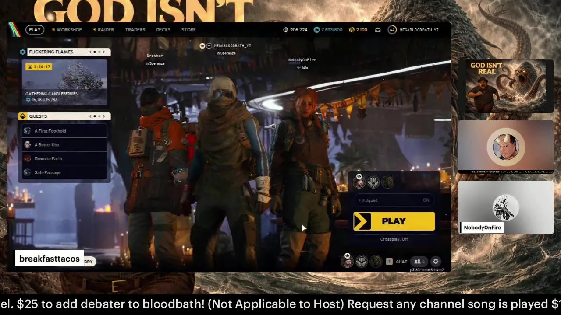Click the rainbow logo at top left
This screenshot has width=561, height=315.
coord(14,30)
